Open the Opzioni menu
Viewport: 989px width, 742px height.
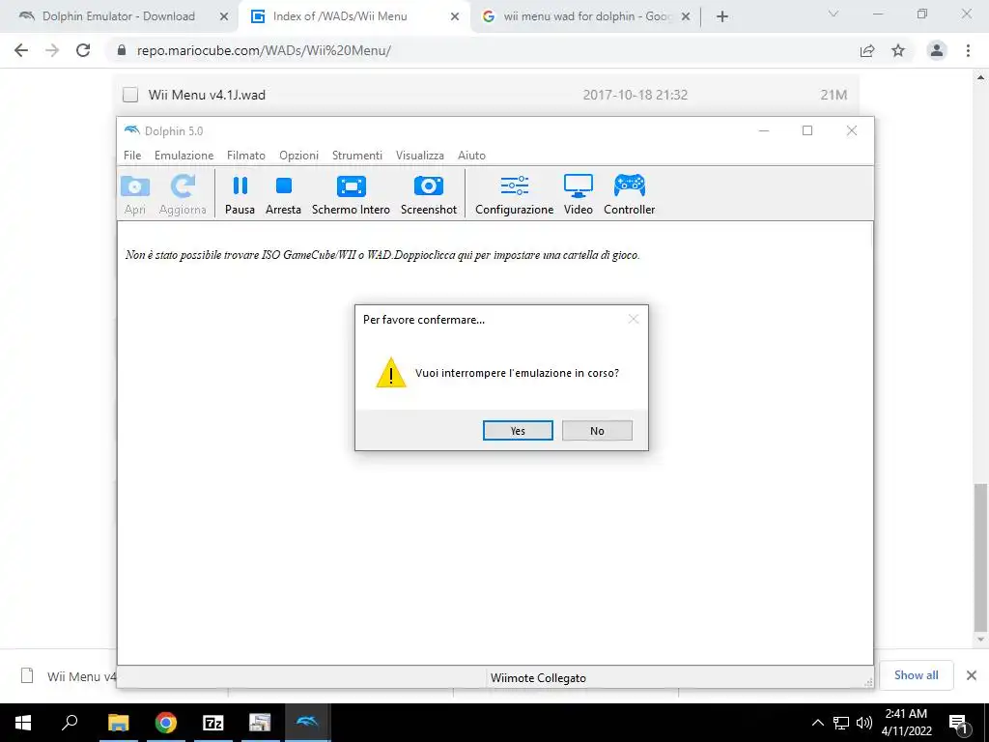(x=299, y=156)
